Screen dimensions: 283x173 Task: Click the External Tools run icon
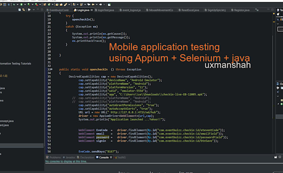point(37,5)
